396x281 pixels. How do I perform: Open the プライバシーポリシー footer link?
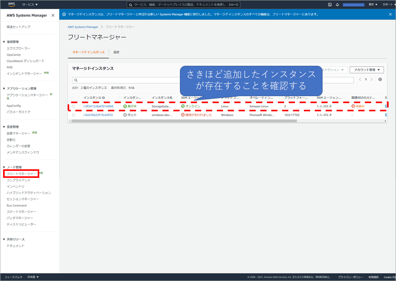tap(350, 277)
